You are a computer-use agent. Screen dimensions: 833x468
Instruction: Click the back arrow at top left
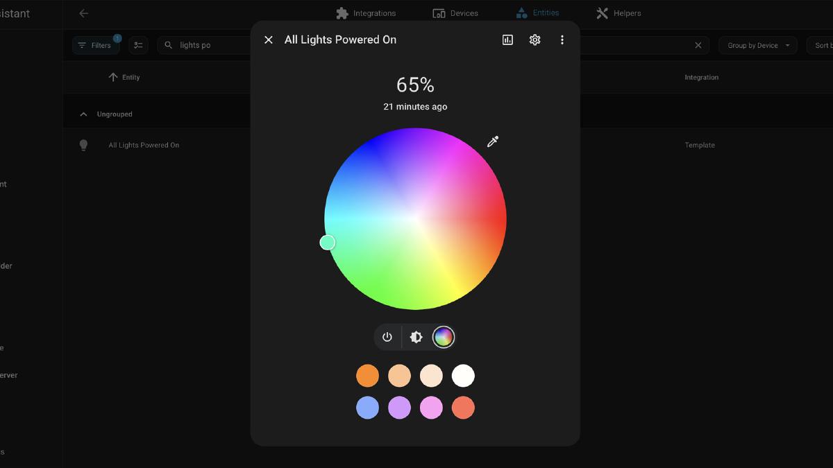(x=83, y=12)
